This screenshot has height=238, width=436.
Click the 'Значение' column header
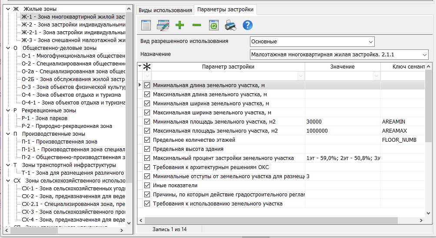(x=342, y=67)
